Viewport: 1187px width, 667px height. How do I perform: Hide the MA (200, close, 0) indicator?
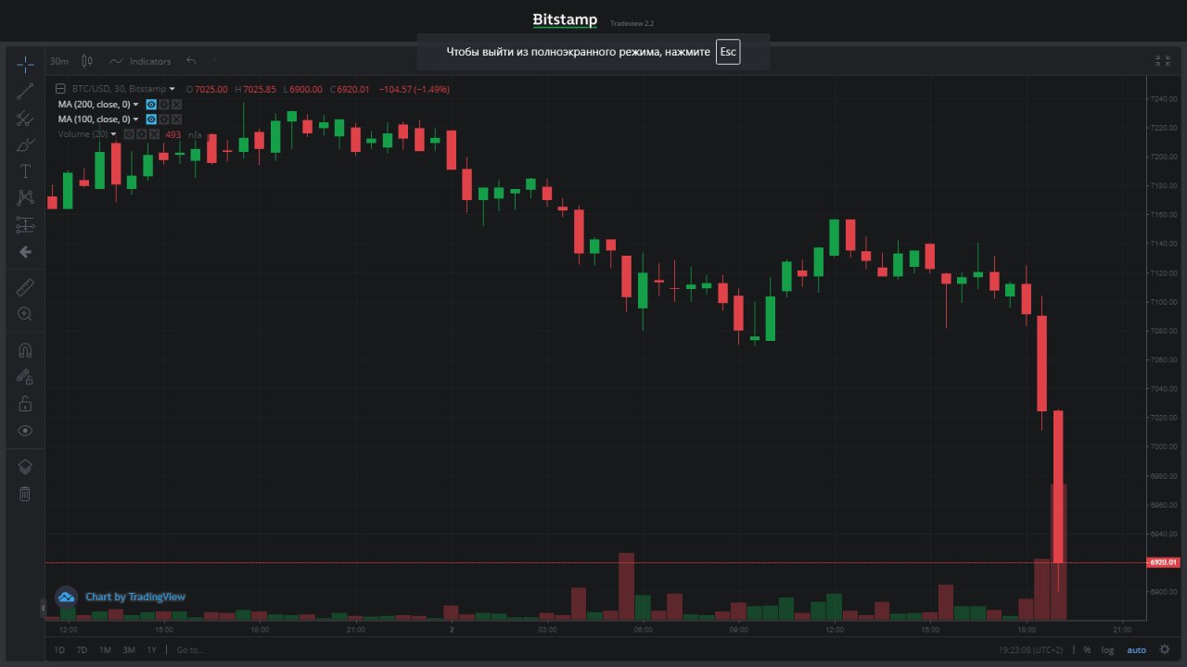[150, 105]
